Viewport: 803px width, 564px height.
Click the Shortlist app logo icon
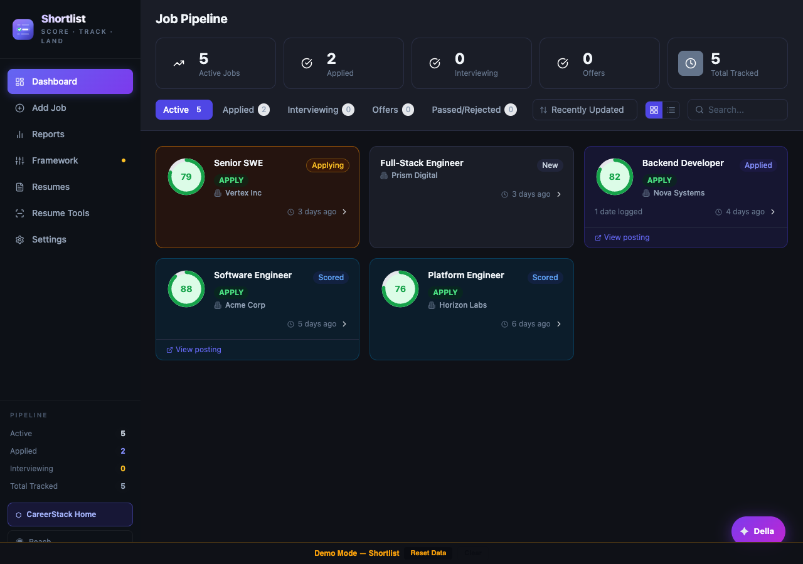tap(23, 29)
